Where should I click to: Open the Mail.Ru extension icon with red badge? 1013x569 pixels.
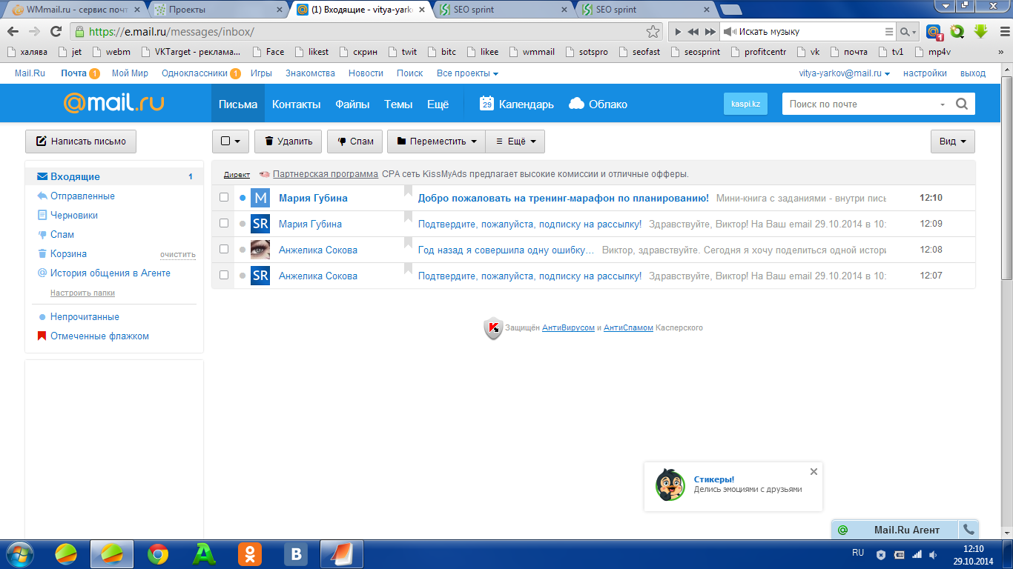pyautogui.click(x=934, y=32)
